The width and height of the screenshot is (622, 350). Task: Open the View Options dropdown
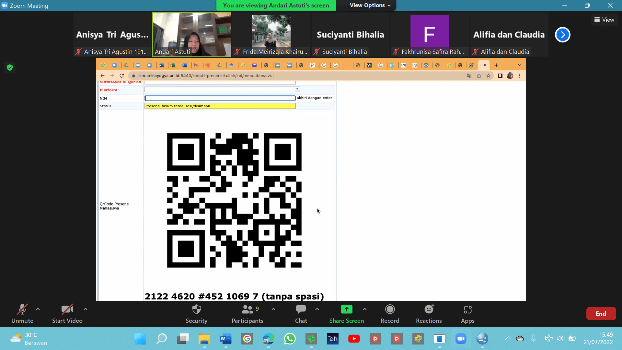pos(370,5)
